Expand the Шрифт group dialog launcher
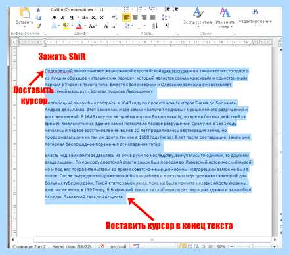The image size is (289, 255). pyautogui.click(x=118, y=34)
